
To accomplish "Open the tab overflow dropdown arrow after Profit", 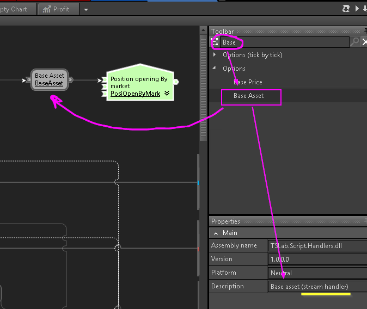I will point(86,9).
